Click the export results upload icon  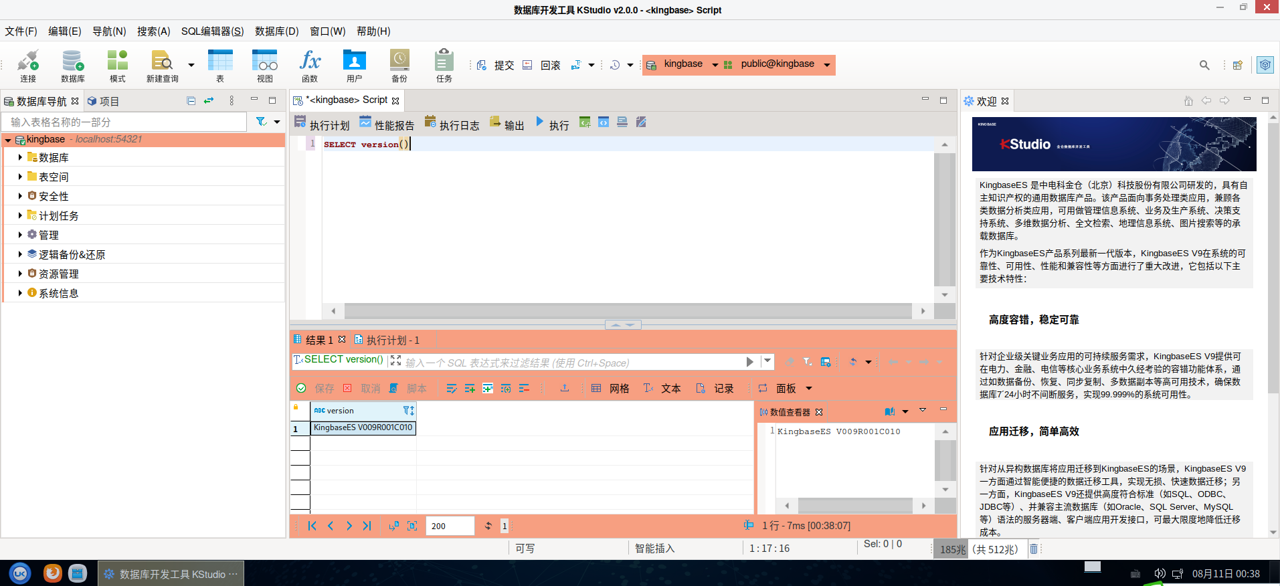coord(565,388)
